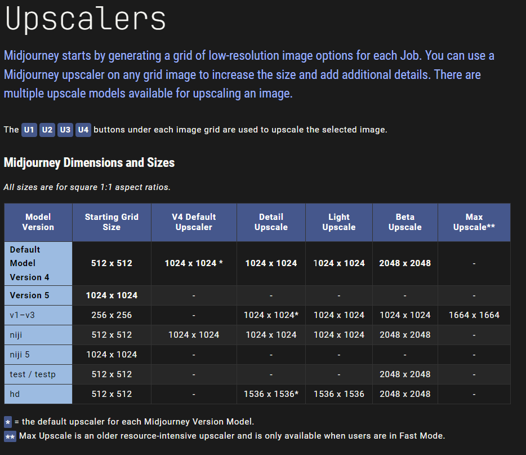Select the Max Upscale** column header
Viewport: 526px width, 455px height.
[x=474, y=222]
